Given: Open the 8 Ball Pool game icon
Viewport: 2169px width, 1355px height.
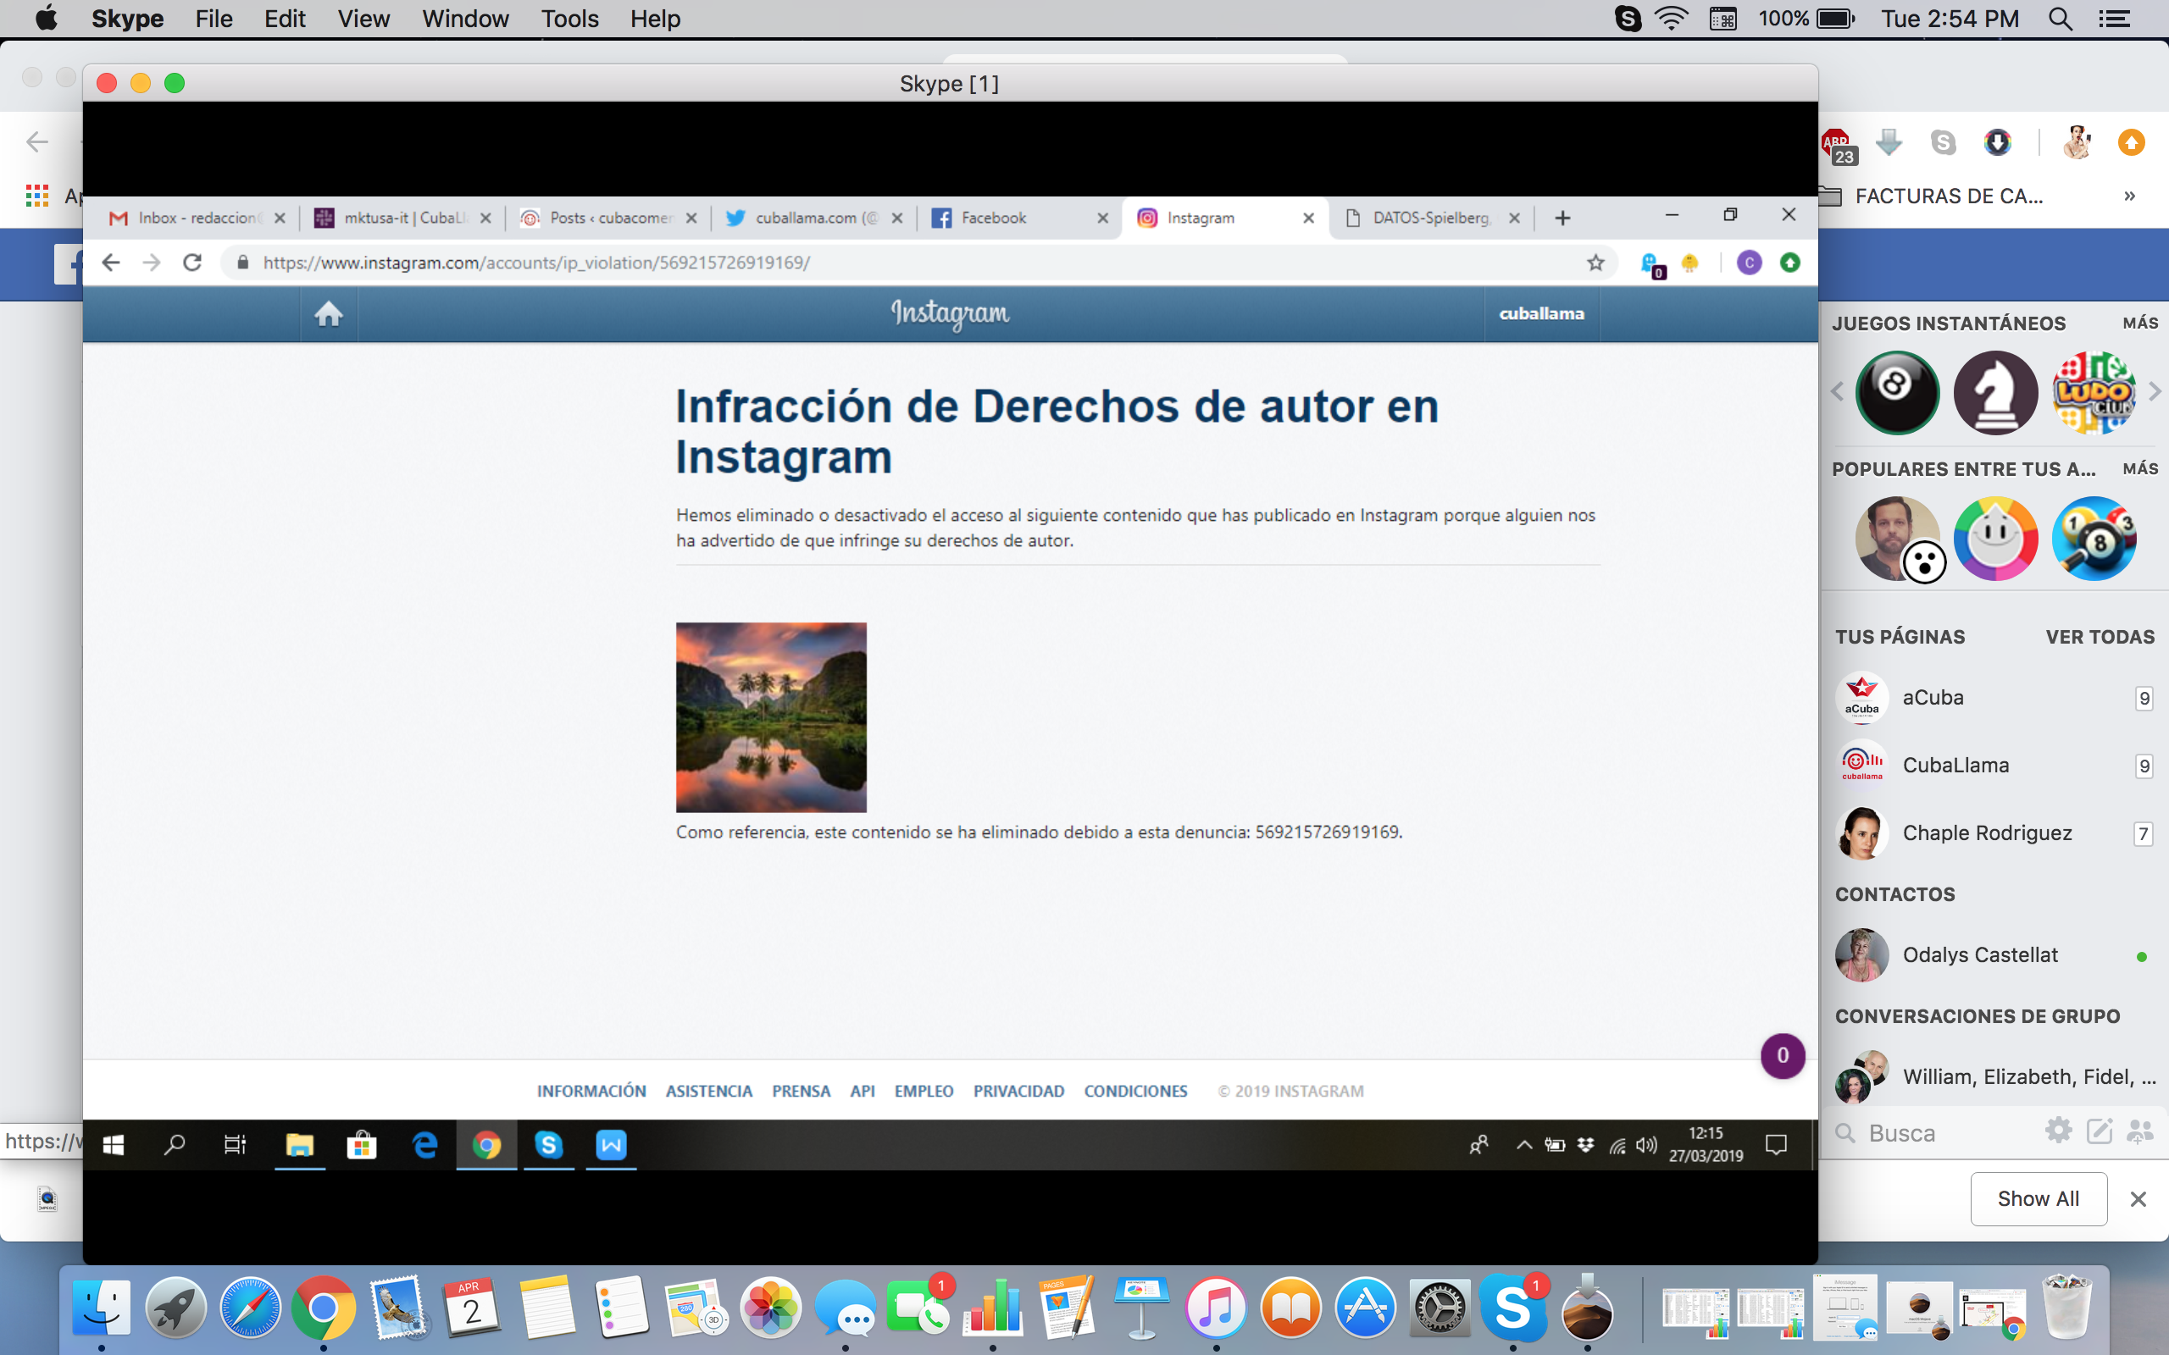Looking at the screenshot, I should [x=1896, y=392].
